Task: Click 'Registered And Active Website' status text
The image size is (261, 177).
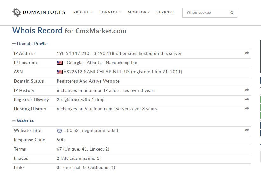Action: pos(88,81)
